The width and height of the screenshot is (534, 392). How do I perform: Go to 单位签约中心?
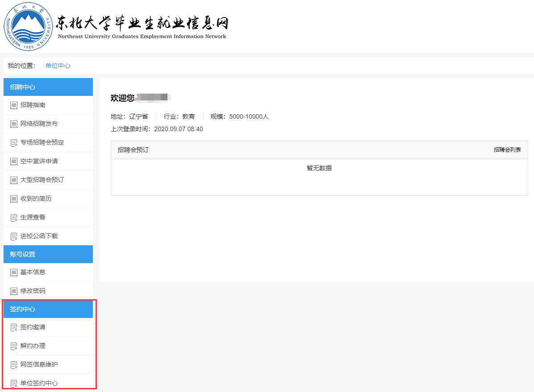(x=48, y=383)
